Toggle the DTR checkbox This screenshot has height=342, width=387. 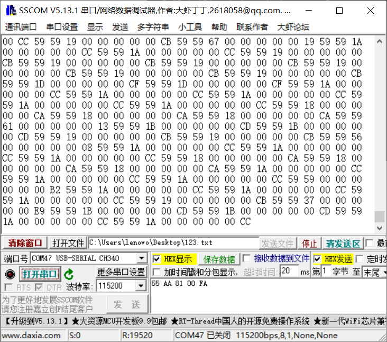click(x=39, y=287)
